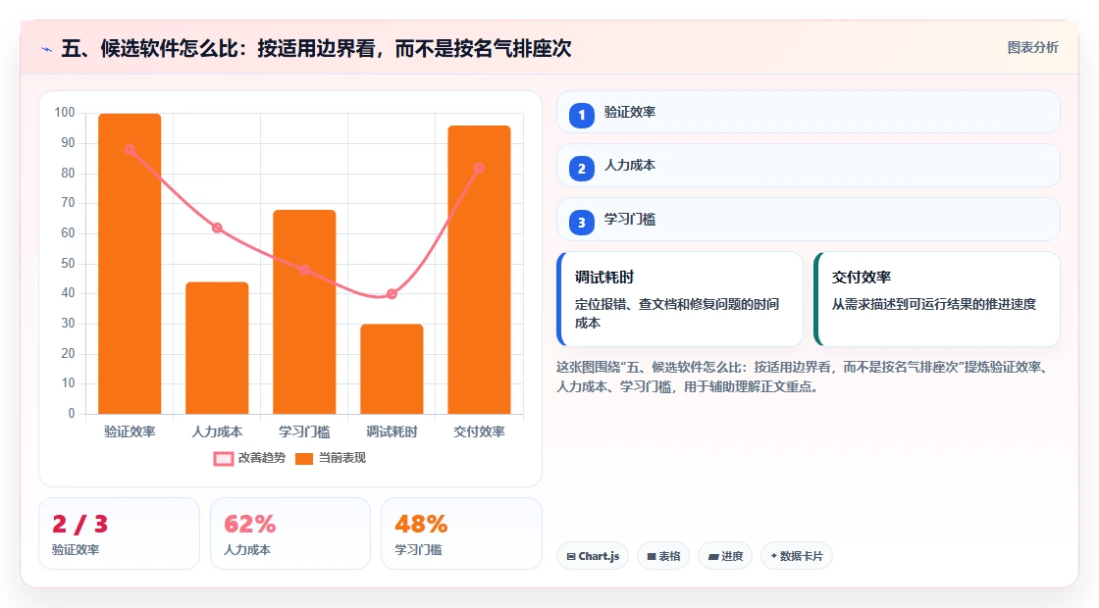This screenshot has height=608, width=1099.
Task: Click the description paragraph starting 这张图围绕
Action: pos(803,377)
